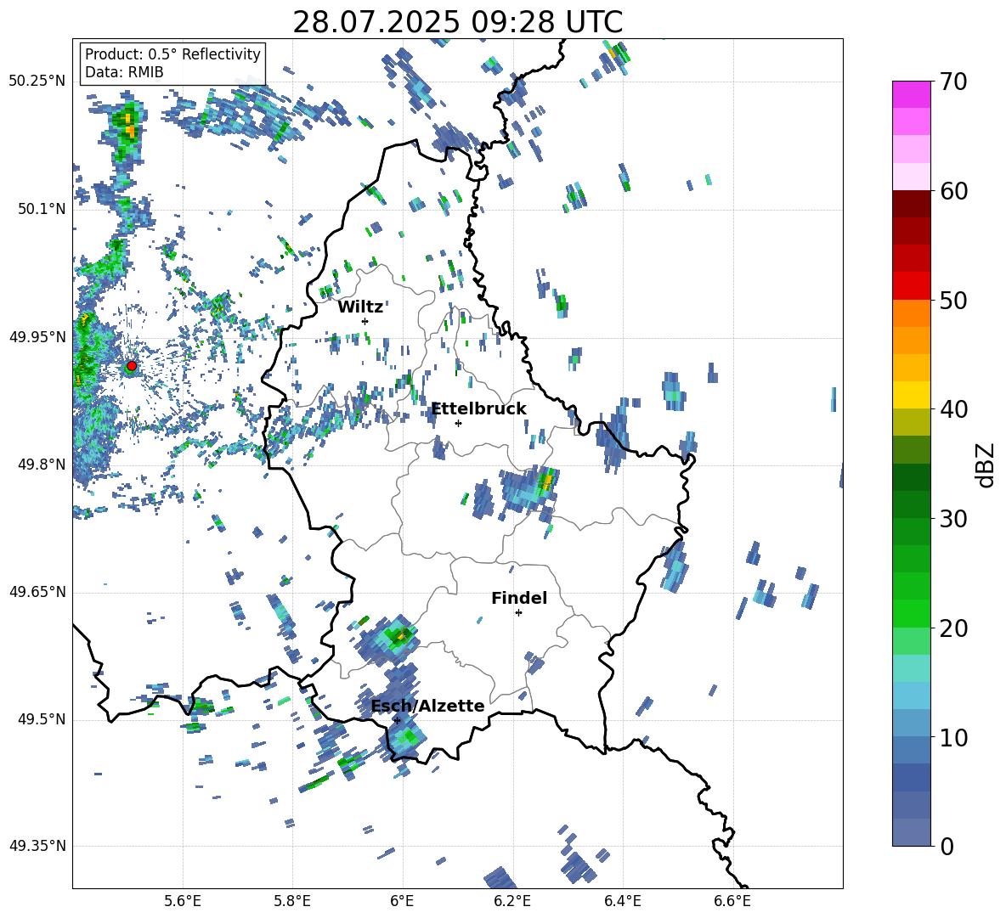Viewport: 1006px width, 918px height.
Task: Click the 49.5°N latitude label
Action: [42, 719]
